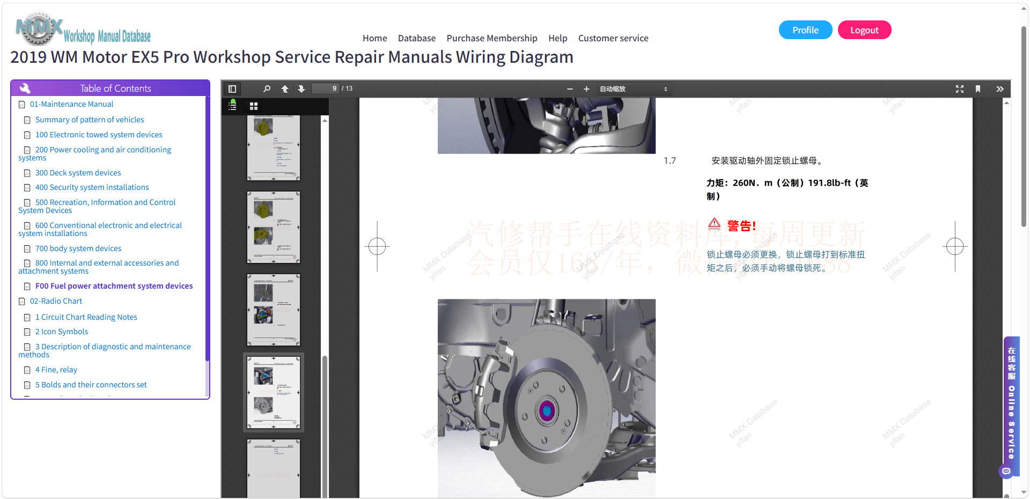
Task: Select the bottom partially visible page thumbnail
Action: [274, 468]
